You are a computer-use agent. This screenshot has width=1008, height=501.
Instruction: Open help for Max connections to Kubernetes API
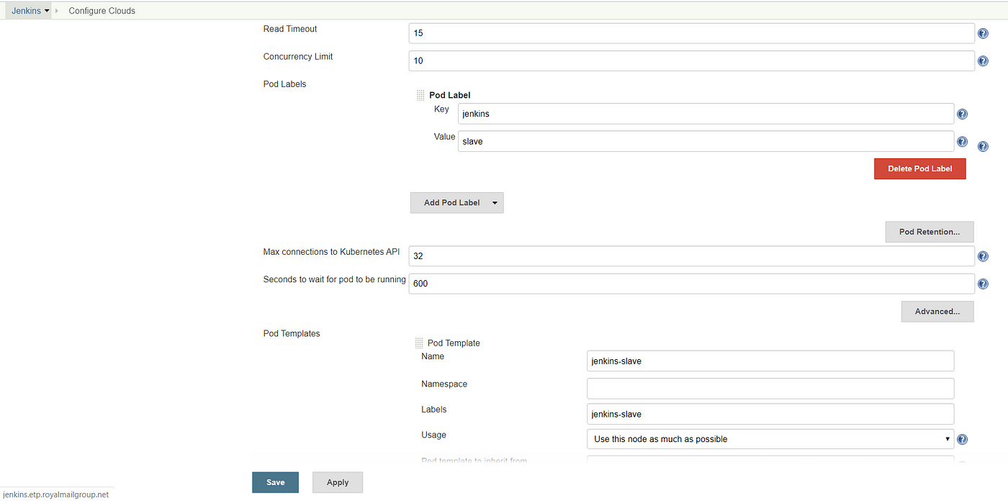click(983, 257)
